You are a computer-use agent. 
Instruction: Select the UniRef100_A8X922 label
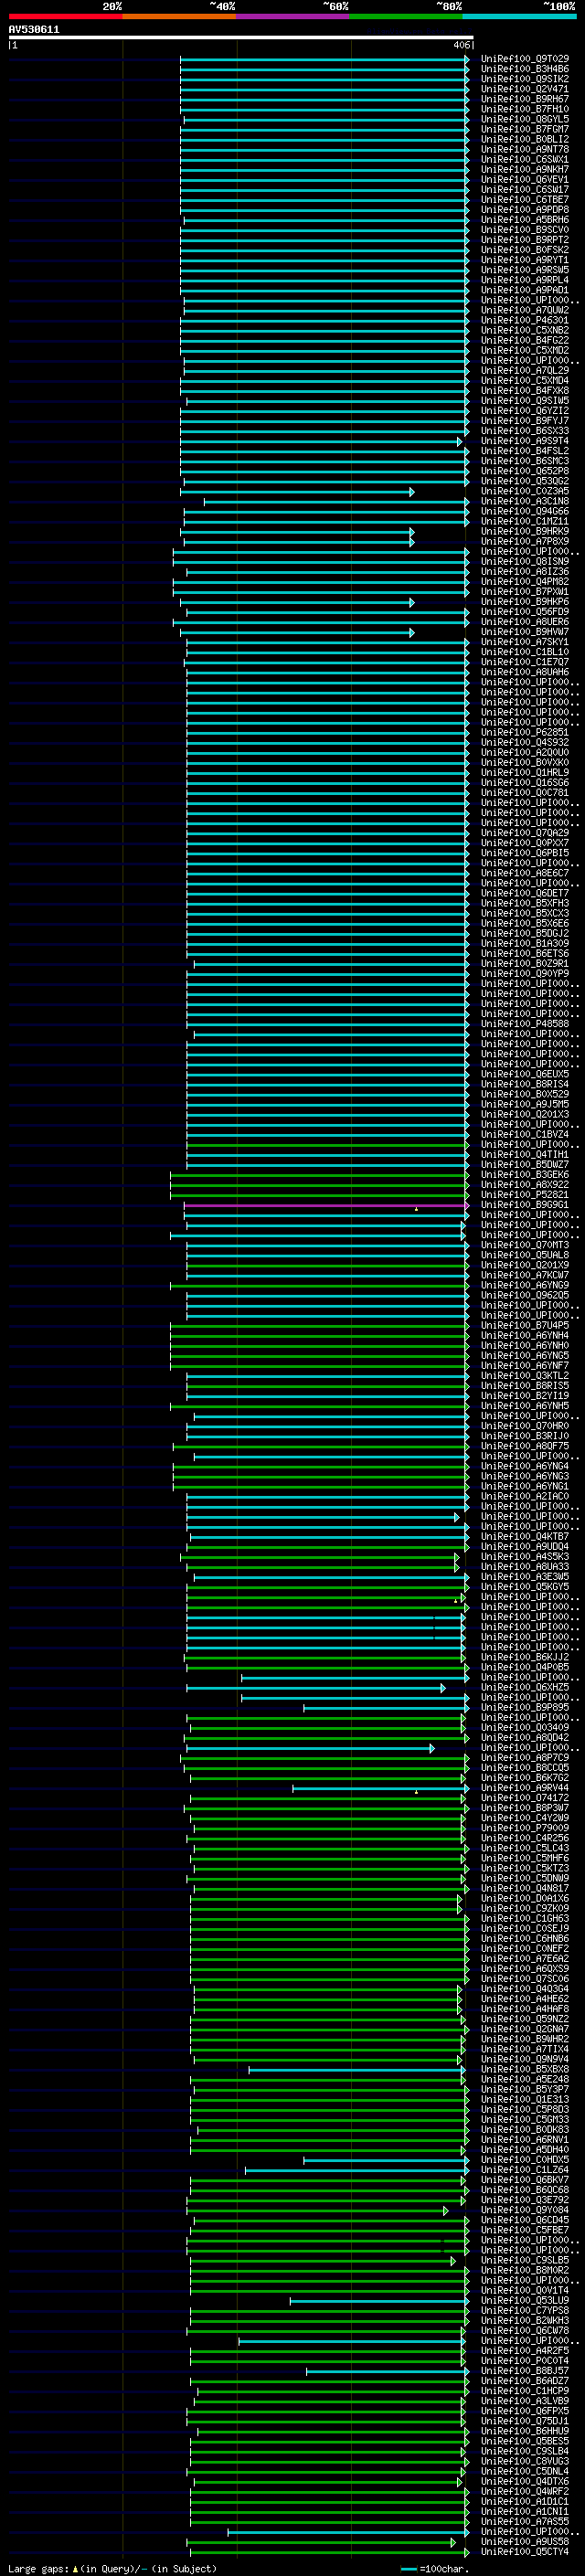pyautogui.click(x=525, y=1185)
